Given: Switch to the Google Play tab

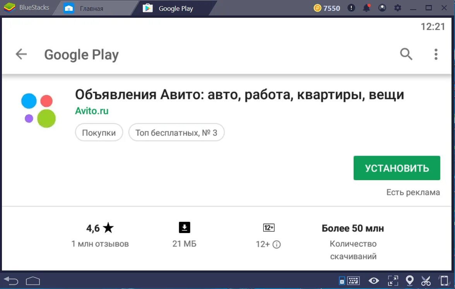Looking at the screenshot, I should click(176, 8).
